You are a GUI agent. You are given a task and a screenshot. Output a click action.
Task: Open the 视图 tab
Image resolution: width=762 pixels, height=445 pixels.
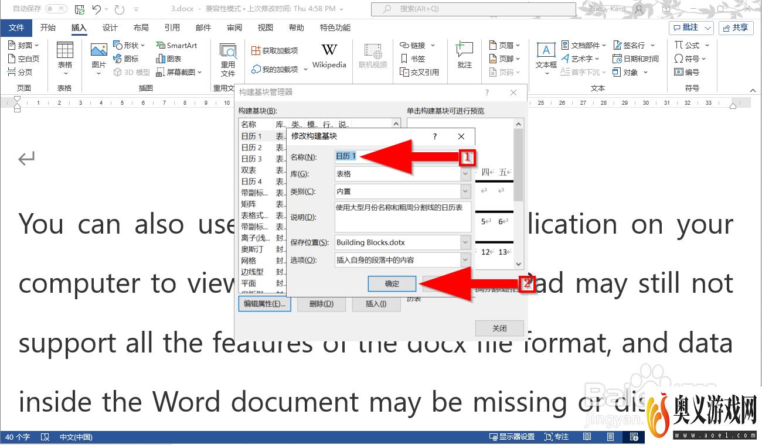[265, 28]
